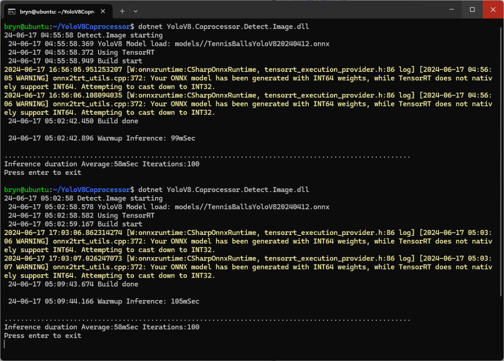Close the Windows Terminal window
This screenshot has width=504, height=361.
493,10
